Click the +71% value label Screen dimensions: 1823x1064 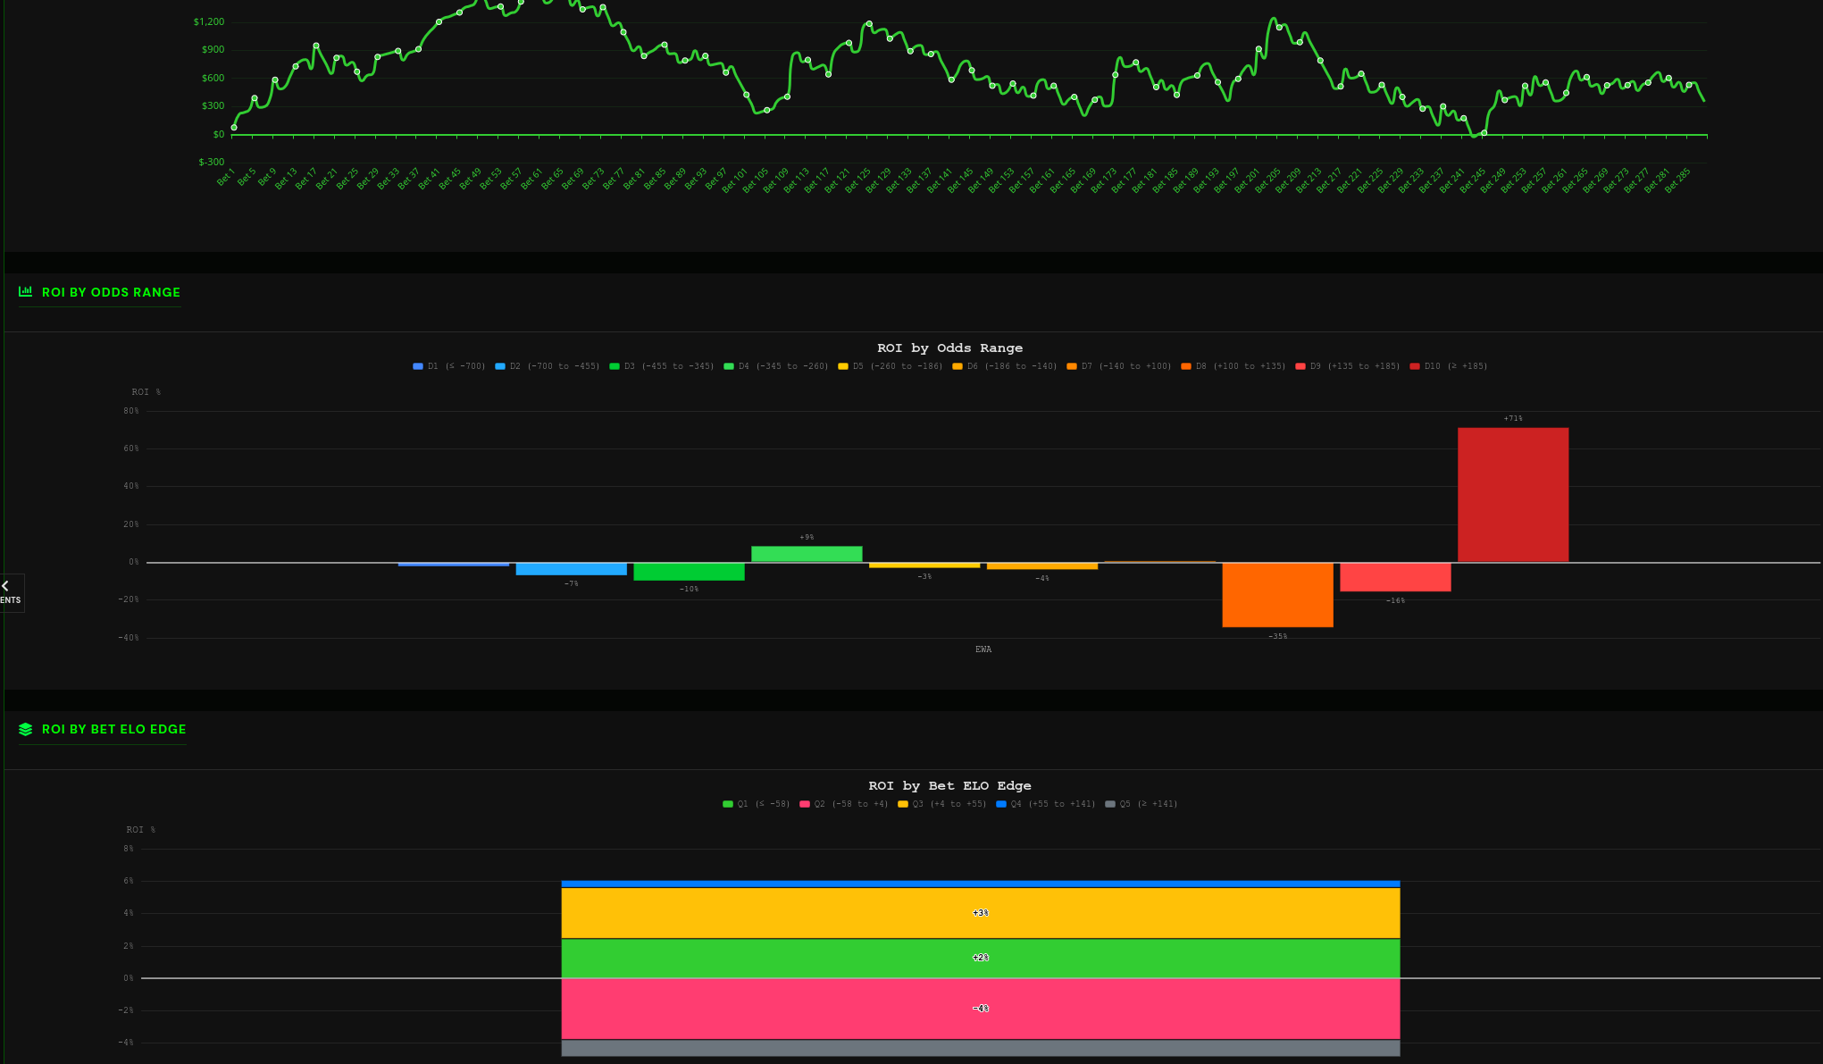click(x=1513, y=419)
